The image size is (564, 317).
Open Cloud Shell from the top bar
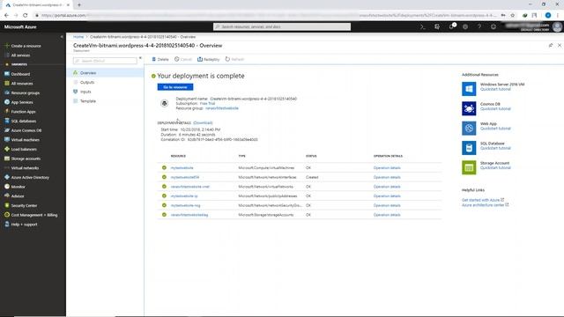point(423,26)
